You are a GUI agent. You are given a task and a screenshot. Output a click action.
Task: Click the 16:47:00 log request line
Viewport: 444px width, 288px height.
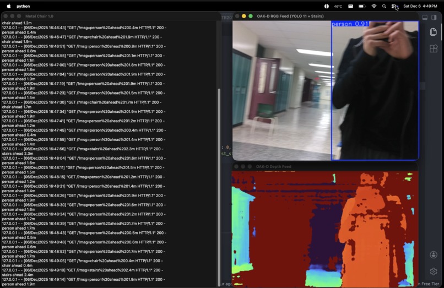click(x=84, y=65)
